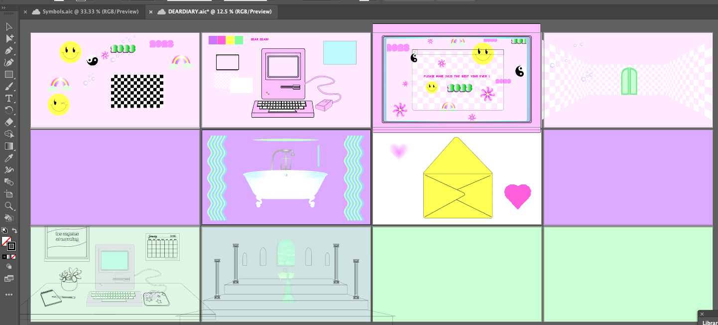Click the yellow envelope artboard
Image resolution: width=718 pixels, height=325 pixels.
(x=457, y=177)
